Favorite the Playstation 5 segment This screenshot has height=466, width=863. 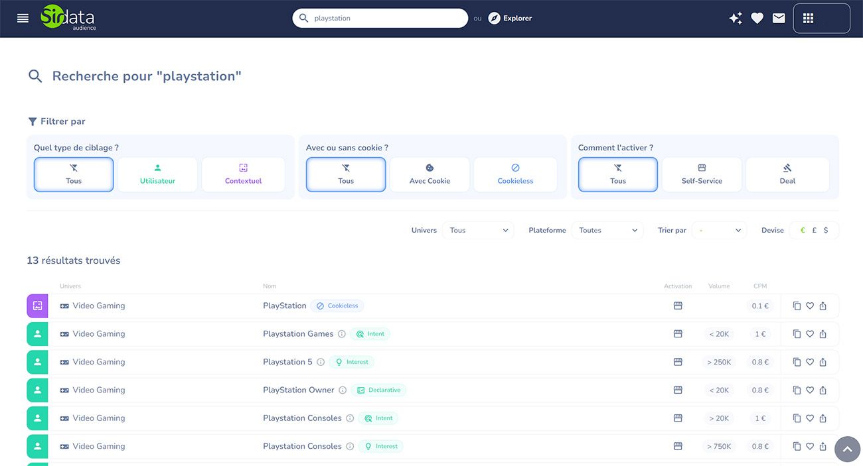coord(810,362)
